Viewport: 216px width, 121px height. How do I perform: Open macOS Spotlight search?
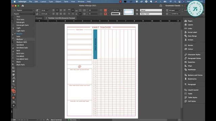pos(175,2)
